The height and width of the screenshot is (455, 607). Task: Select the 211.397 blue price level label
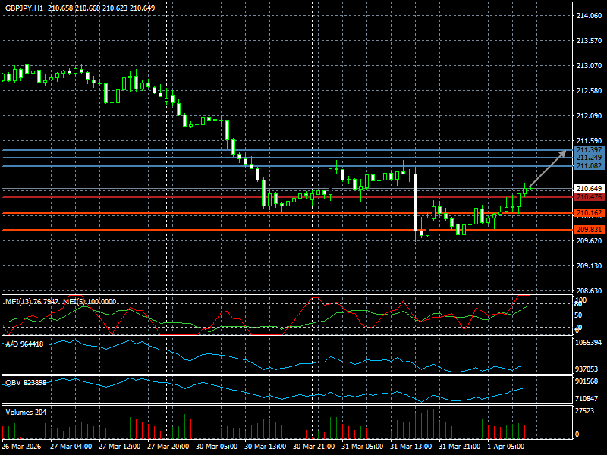point(589,150)
